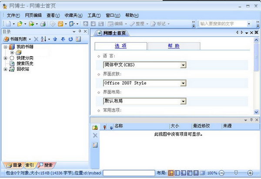Click the refresh icon in directory toolbar
This screenshot has width=261, height=179.
(x=70, y=39)
